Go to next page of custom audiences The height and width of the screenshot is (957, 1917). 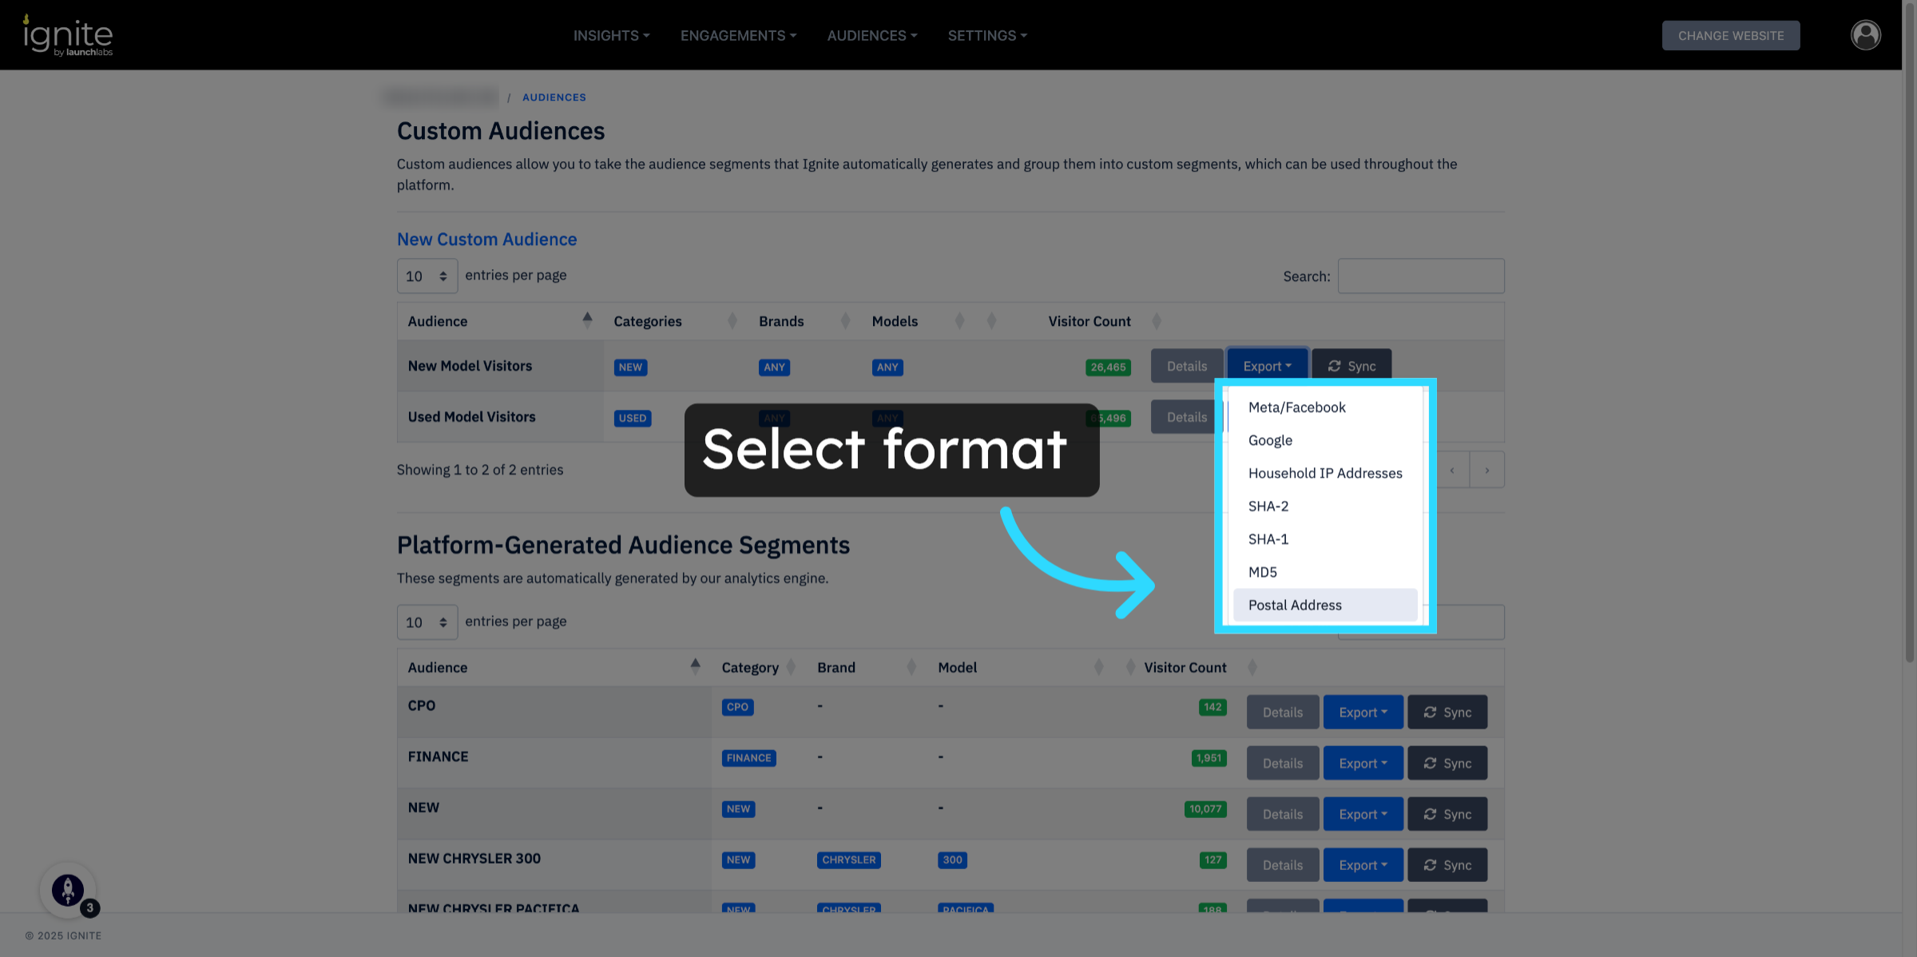[x=1486, y=470]
